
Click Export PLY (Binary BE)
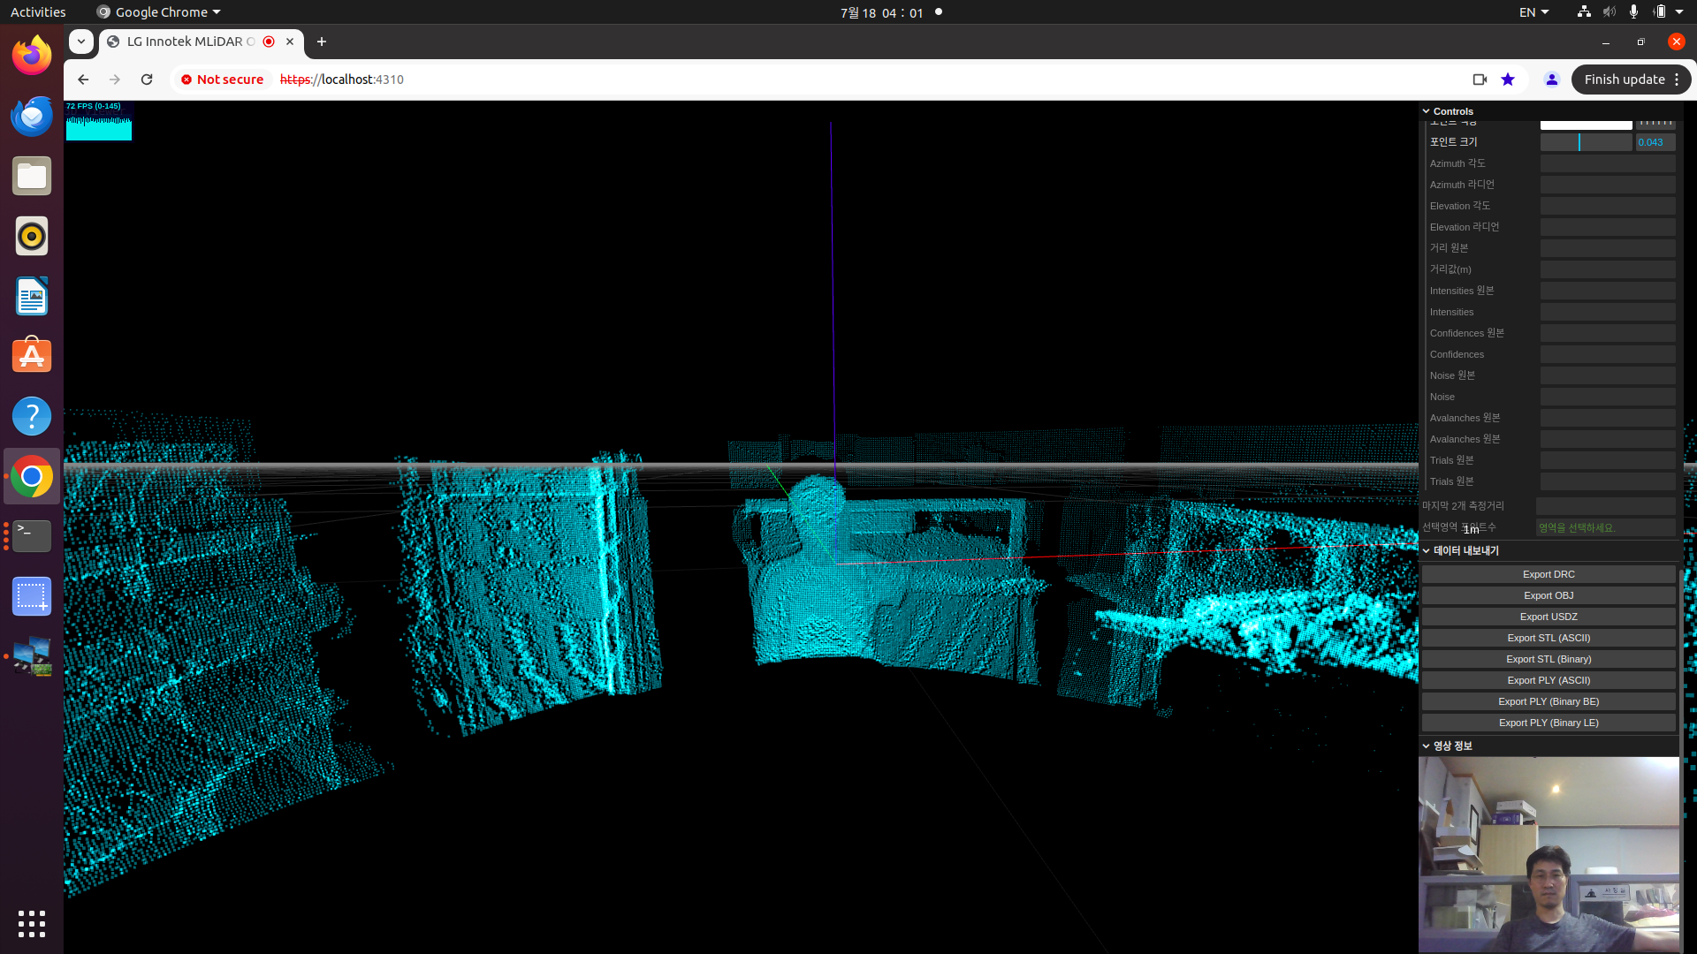pyautogui.click(x=1549, y=701)
